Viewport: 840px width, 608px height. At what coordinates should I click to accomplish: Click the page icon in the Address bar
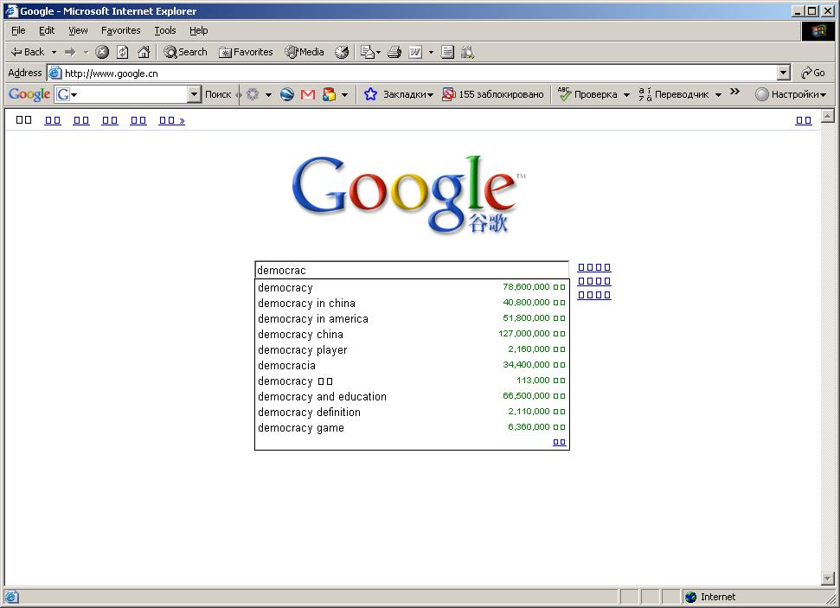pyautogui.click(x=55, y=73)
